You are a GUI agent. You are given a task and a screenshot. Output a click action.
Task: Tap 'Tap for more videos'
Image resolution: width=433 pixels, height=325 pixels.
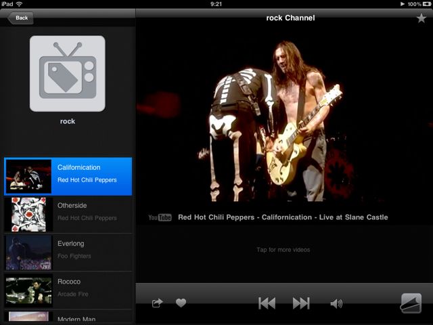(x=283, y=250)
